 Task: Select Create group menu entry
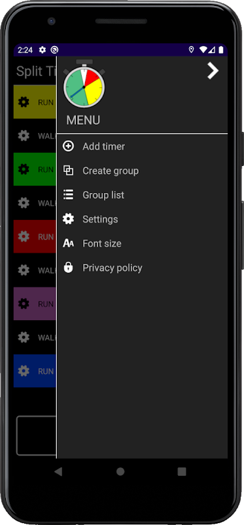click(142, 171)
